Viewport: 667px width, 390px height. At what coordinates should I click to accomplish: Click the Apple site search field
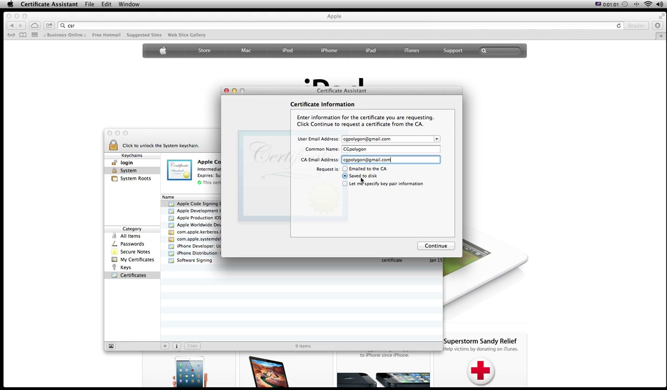point(501,50)
